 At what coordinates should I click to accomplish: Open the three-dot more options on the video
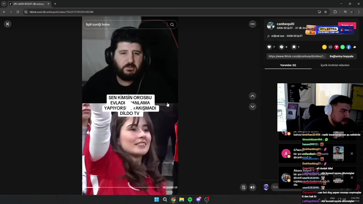click(x=252, y=24)
